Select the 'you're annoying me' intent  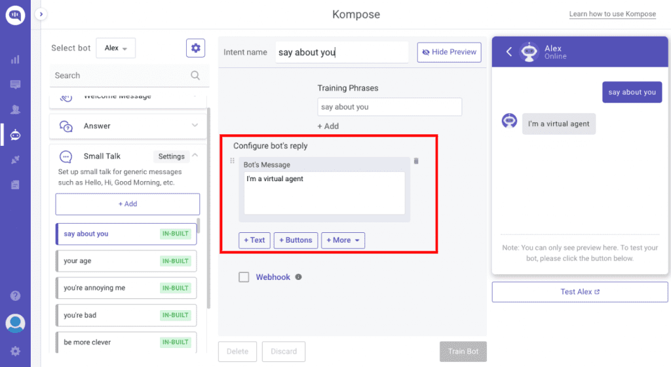[x=126, y=288]
